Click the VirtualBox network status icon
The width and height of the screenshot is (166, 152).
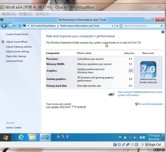[x=128, y=144]
